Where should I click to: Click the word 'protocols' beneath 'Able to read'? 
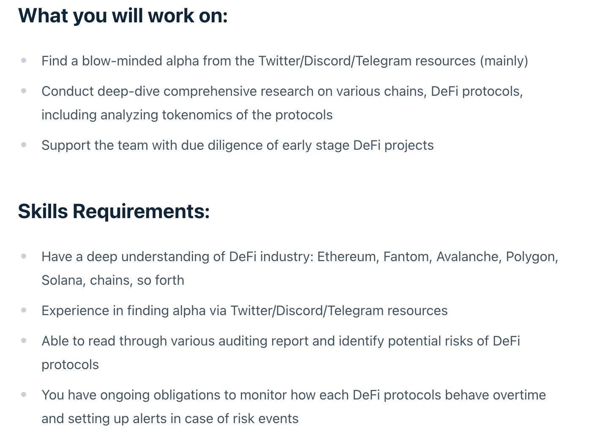tap(70, 364)
